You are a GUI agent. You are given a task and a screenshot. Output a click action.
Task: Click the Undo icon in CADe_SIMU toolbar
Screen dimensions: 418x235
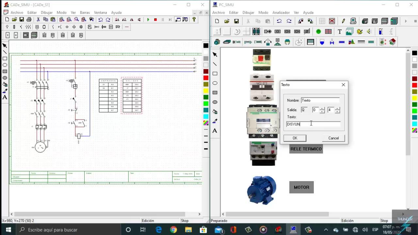101,20
